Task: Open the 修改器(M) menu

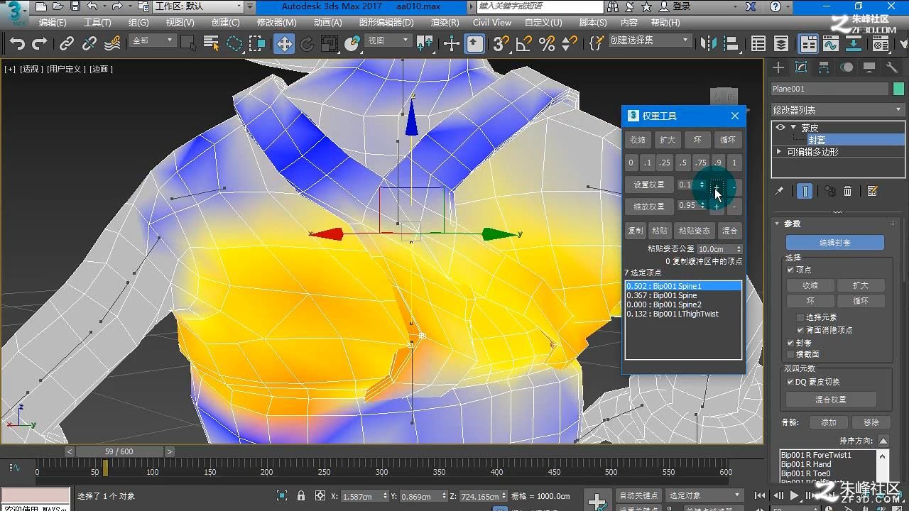Action: (x=277, y=23)
